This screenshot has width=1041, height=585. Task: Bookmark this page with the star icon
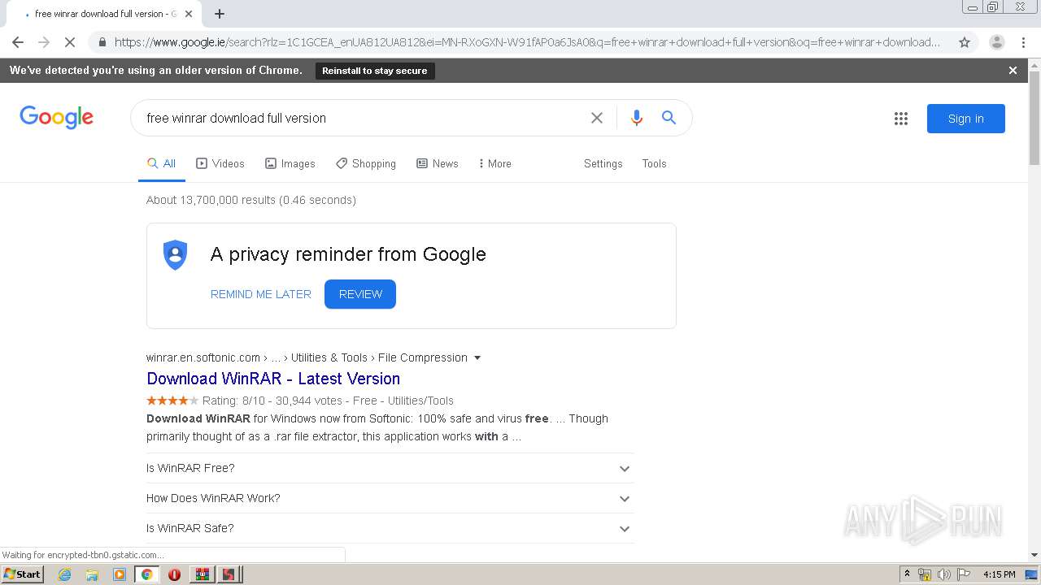click(965, 42)
